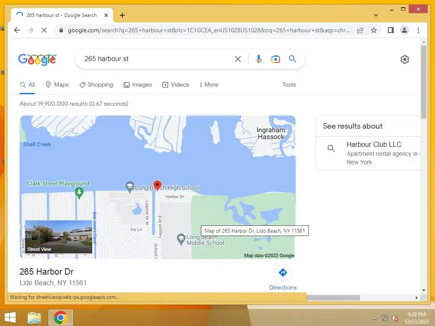Click the red location pin on map
The height and width of the screenshot is (326, 435).
(157, 185)
